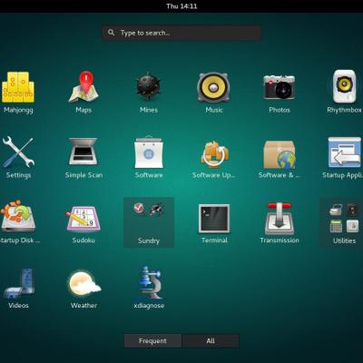Click the search magnifier icon
Viewport: 363px width, 363px height.
[111, 33]
